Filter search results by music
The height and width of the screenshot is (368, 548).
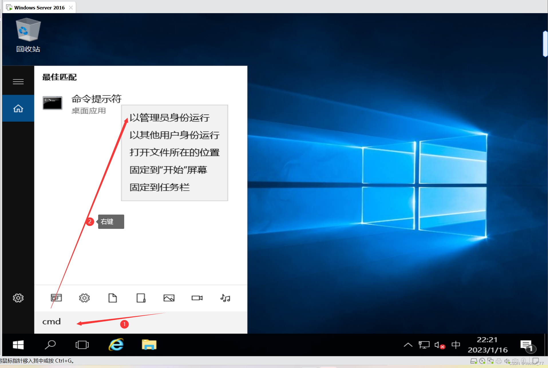point(225,298)
